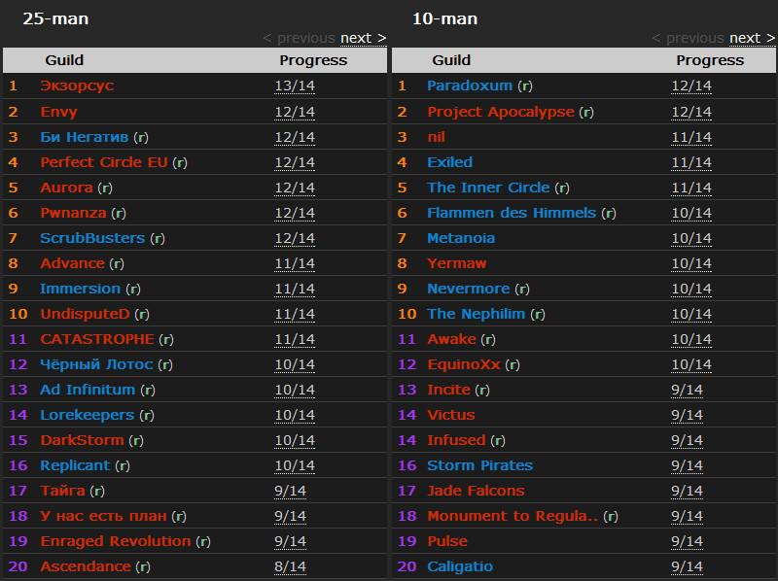Click the (r) marker next to Aurora
The image size is (778, 581).
(x=105, y=188)
